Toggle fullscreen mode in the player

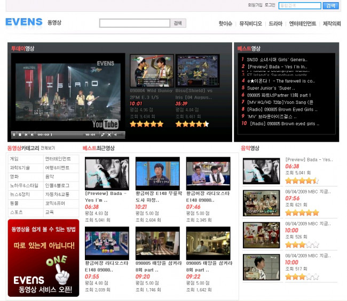coord(109,134)
